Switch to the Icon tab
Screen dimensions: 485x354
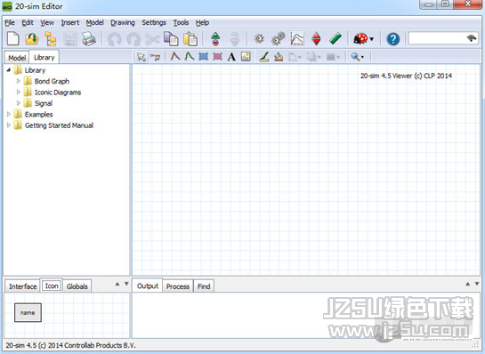click(x=52, y=286)
